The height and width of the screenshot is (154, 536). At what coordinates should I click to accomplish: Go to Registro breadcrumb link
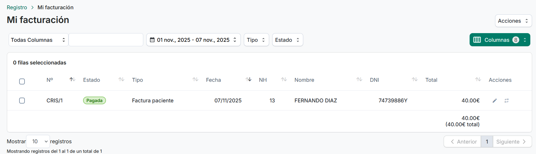(17, 7)
